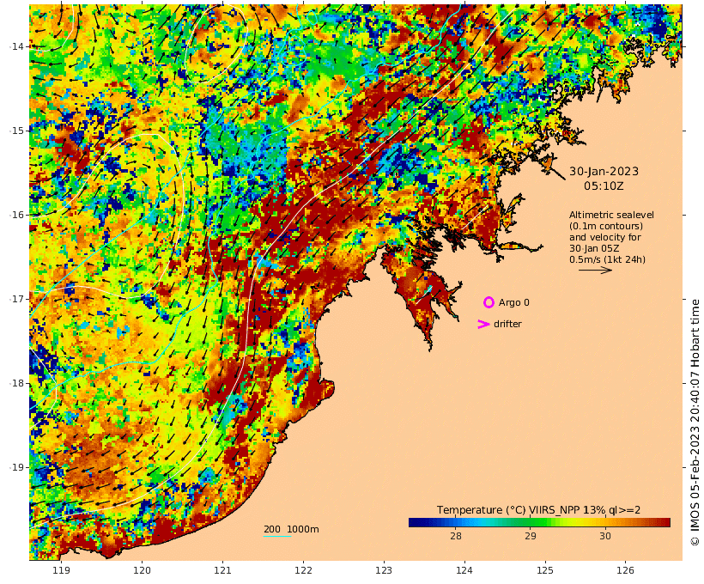Viewport: 704px width, 584px height.
Task: Click the colorbar value '28'
Action: click(x=456, y=536)
